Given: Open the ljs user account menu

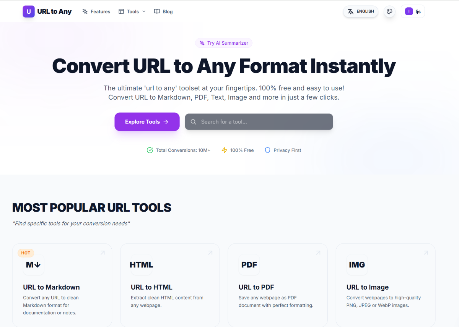Looking at the screenshot, I should click(x=413, y=11).
